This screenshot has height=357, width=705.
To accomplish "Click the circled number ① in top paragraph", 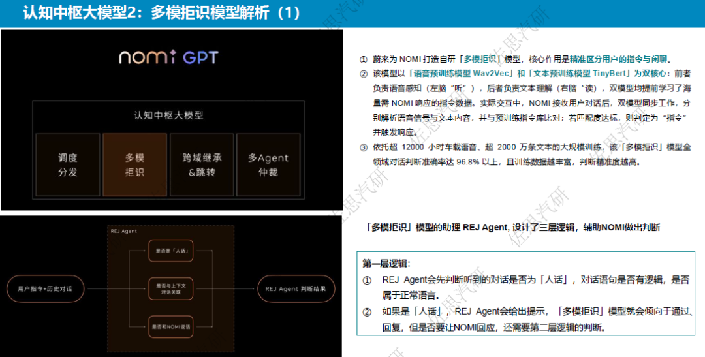I will 363,60.
